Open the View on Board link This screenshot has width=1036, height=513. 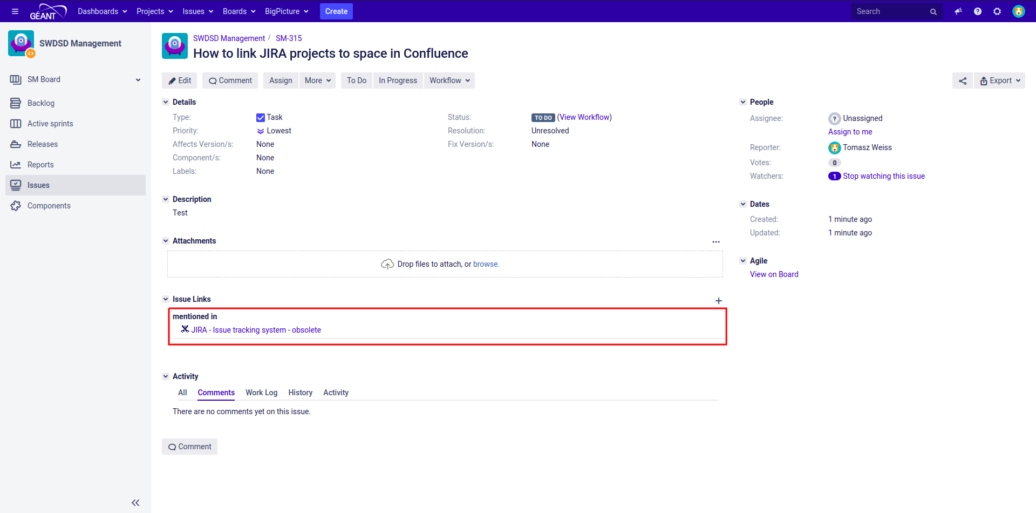(x=774, y=274)
